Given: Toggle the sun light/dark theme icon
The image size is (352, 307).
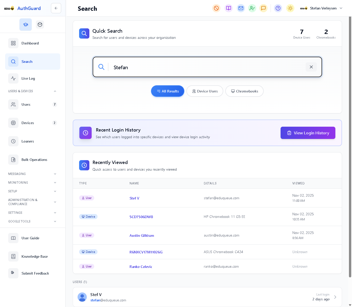Looking at the screenshot, I should pos(290,8).
